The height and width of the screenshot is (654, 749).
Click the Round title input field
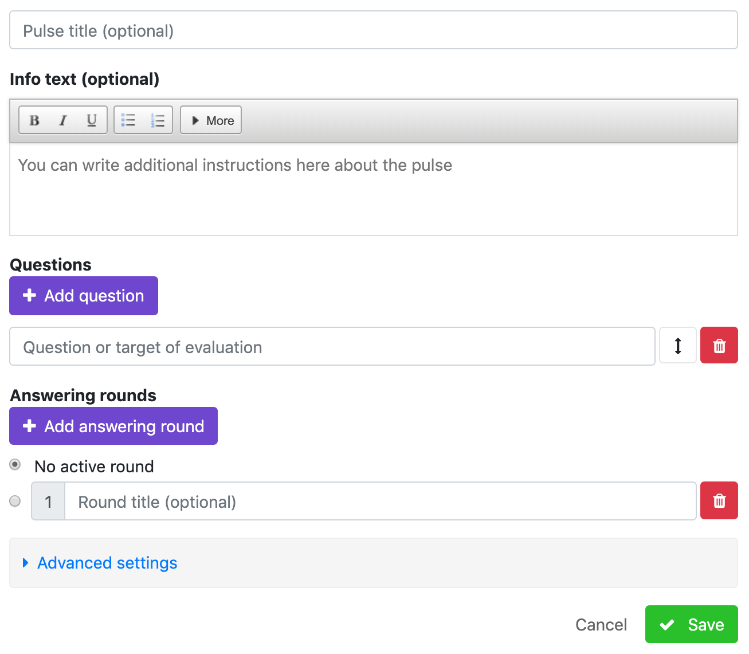click(x=381, y=502)
